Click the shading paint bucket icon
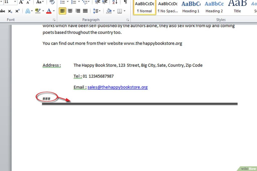 (109, 11)
